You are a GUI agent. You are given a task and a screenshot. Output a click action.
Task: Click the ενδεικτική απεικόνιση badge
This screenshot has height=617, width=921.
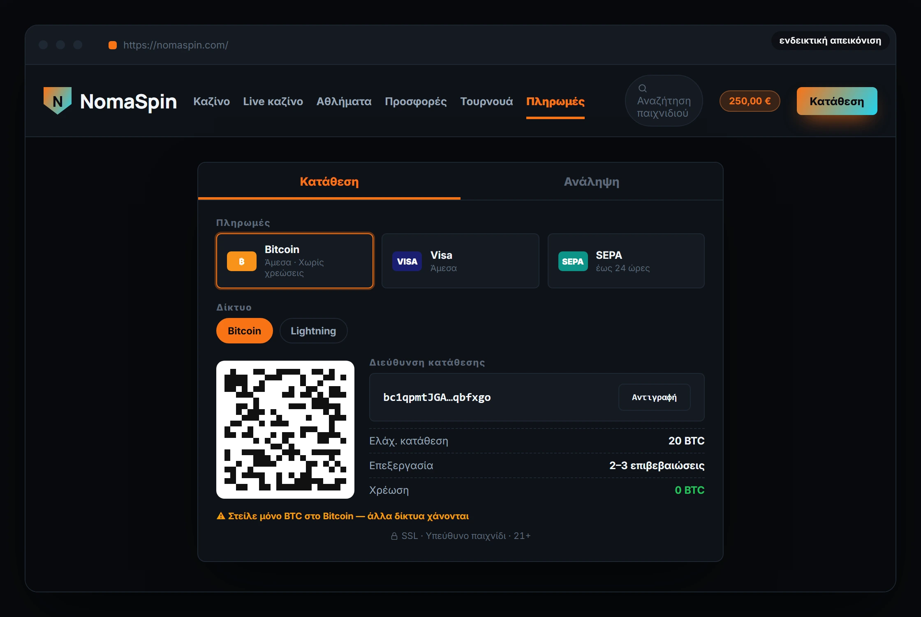830,41
